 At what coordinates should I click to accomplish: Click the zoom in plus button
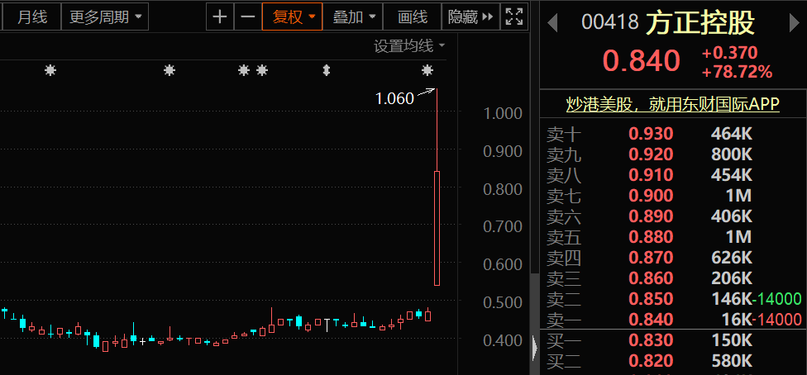tap(220, 17)
